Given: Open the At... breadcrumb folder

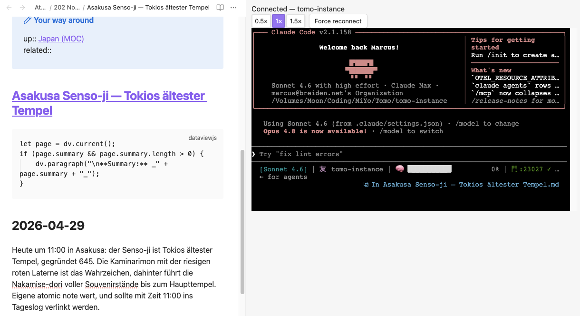Looking at the screenshot, I should pos(40,8).
